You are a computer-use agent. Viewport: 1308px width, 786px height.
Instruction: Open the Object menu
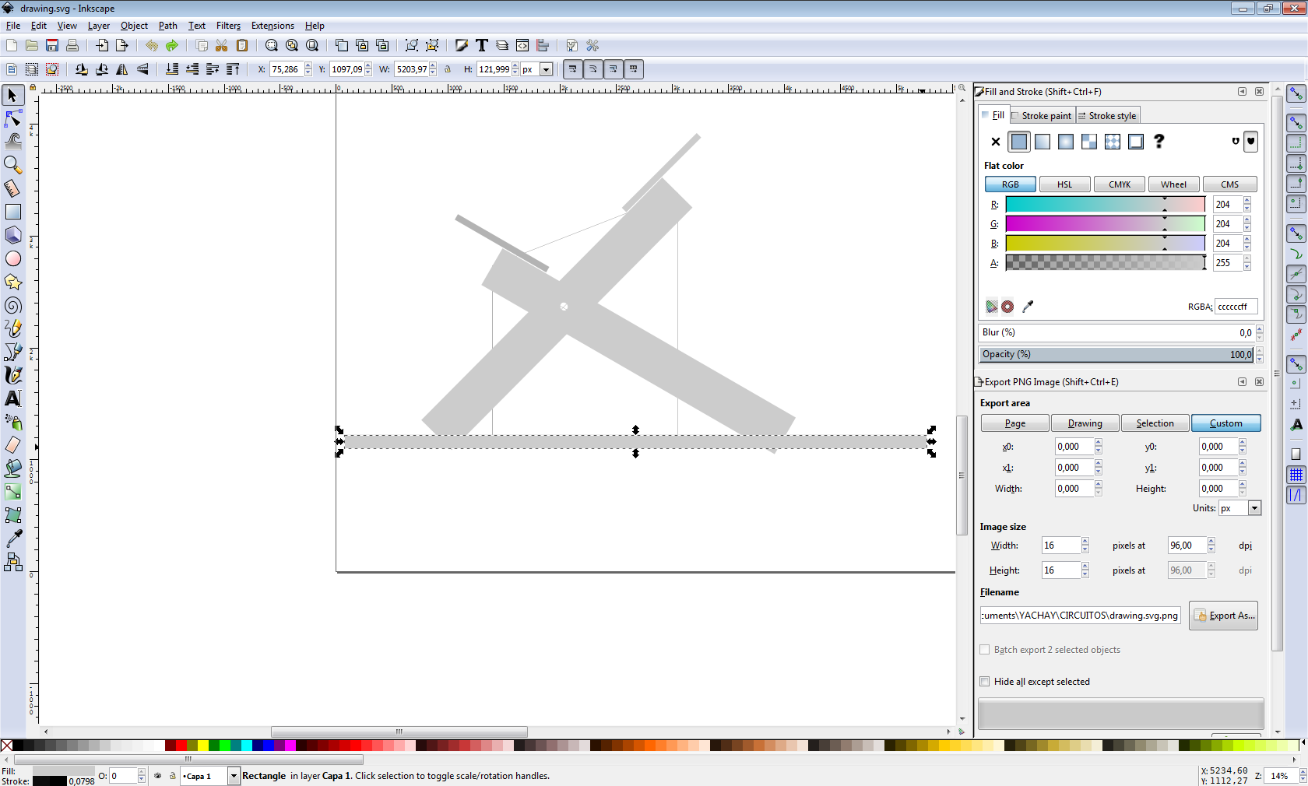pyautogui.click(x=134, y=26)
